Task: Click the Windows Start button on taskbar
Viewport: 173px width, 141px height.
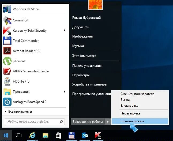Action: pos(6,135)
